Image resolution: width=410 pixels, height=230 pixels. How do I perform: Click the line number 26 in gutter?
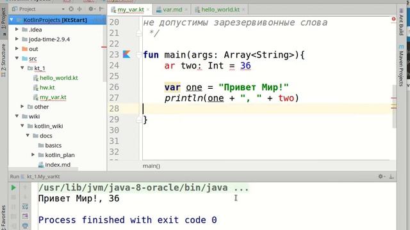[114, 87]
